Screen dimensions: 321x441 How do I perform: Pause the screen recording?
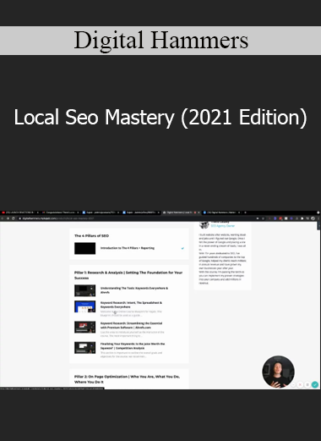[307, 384]
